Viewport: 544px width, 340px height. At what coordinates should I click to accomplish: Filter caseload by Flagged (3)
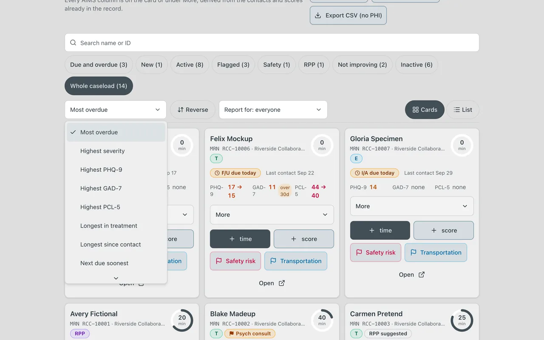click(233, 65)
